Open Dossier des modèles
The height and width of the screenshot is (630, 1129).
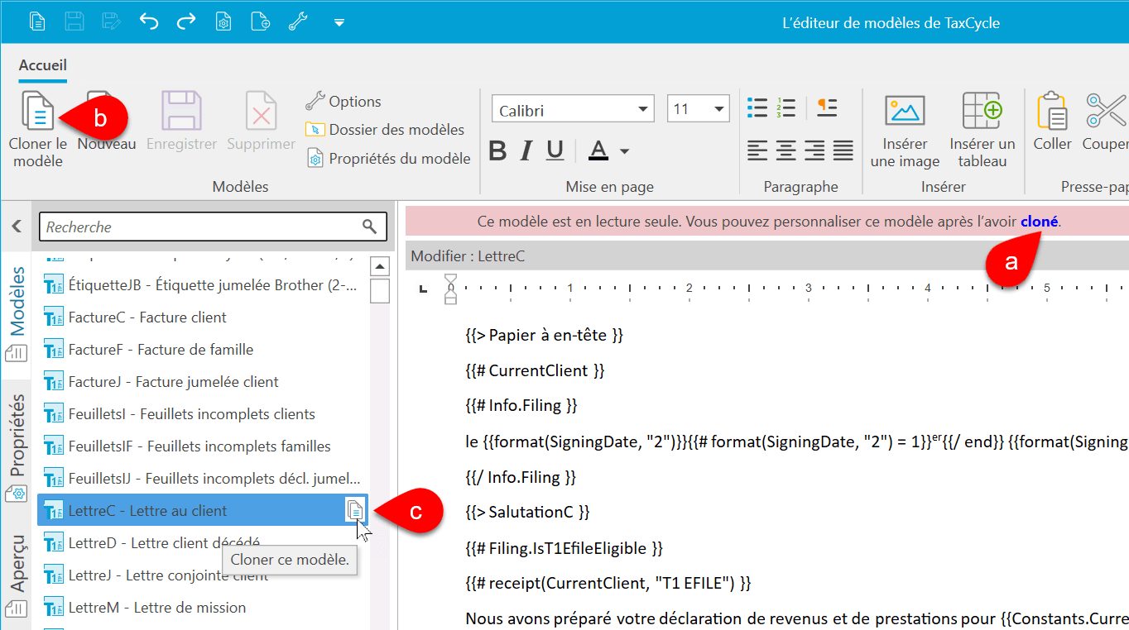[396, 130]
